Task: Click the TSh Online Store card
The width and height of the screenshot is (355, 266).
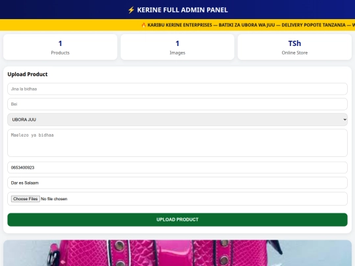Action: [295, 47]
